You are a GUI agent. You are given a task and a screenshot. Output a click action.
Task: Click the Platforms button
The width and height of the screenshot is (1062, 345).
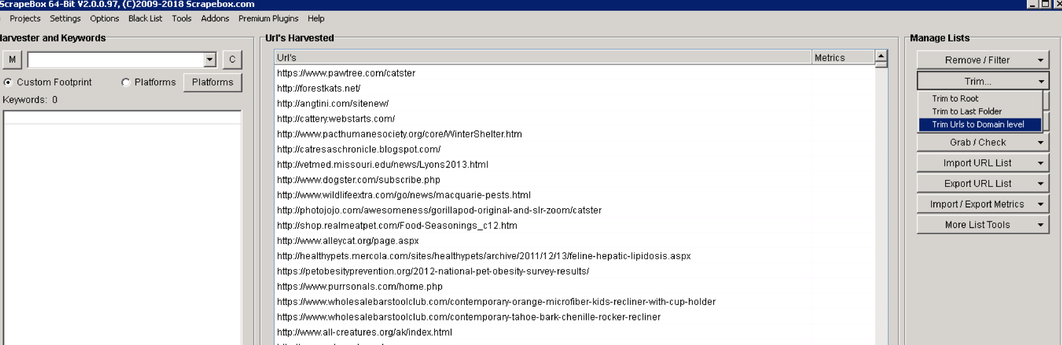click(x=212, y=82)
